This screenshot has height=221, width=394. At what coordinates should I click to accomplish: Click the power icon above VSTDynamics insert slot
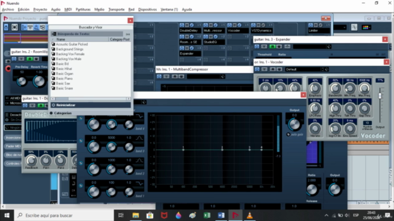[x=253, y=25]
